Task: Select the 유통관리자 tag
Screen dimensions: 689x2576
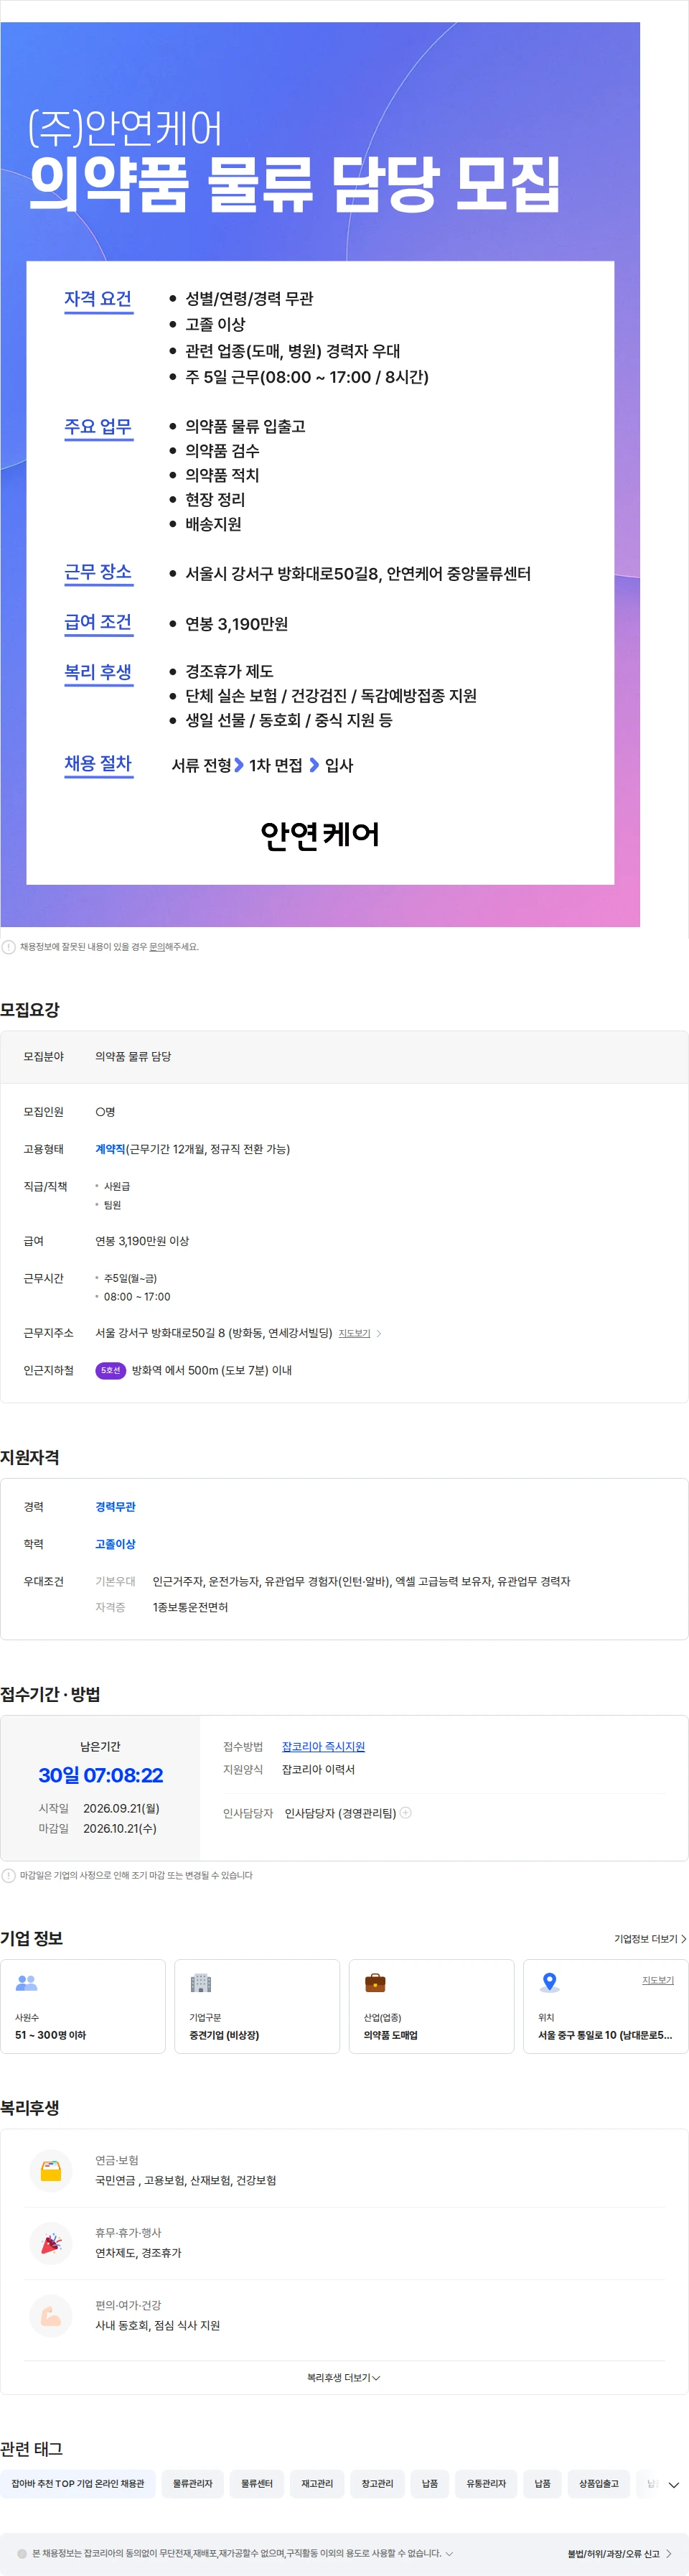Action: 486,2483
